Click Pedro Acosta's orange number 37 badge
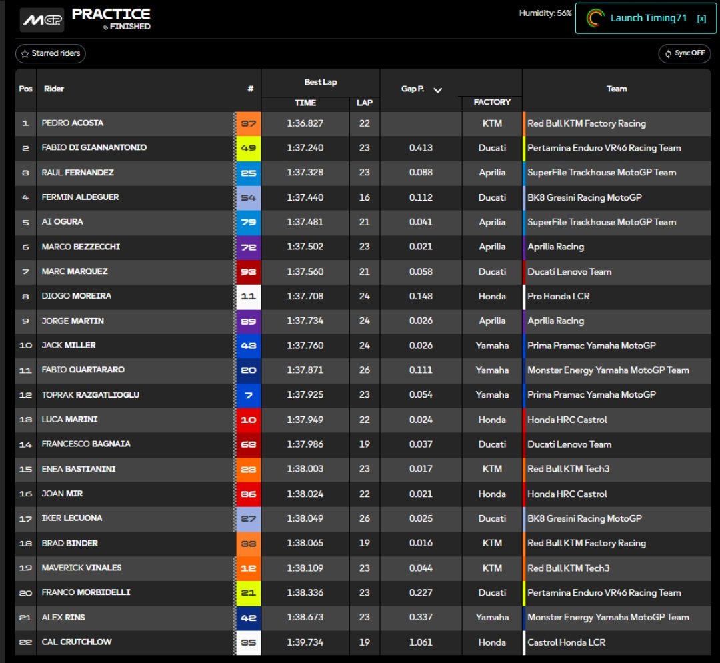Screen dimensions: 720x663 (249, 123)
